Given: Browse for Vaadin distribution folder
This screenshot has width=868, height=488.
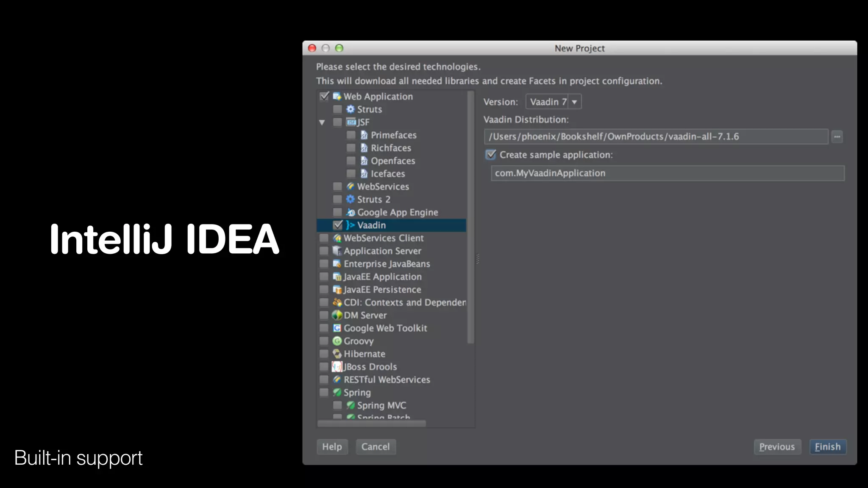Looking at the screenshot, I should point(837,136).
